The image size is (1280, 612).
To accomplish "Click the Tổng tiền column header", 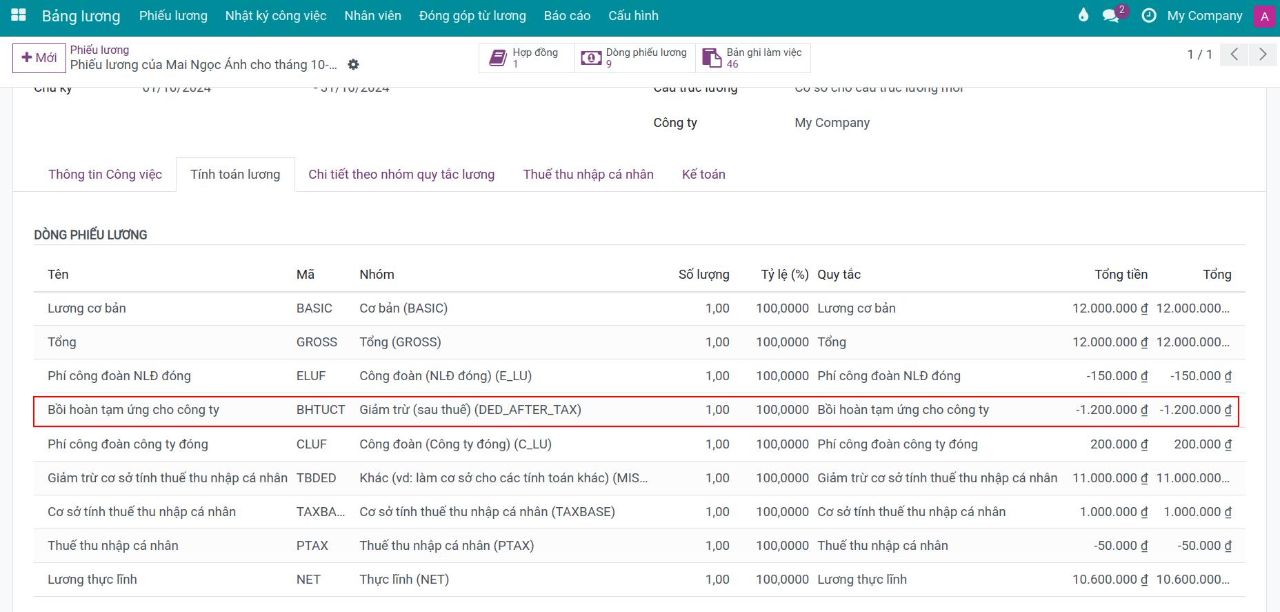I will tap(1121, 275).
